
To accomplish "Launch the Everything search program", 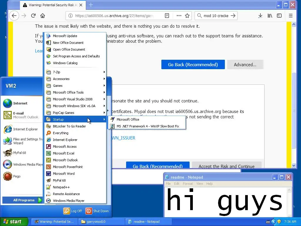I will pos(75,133).
